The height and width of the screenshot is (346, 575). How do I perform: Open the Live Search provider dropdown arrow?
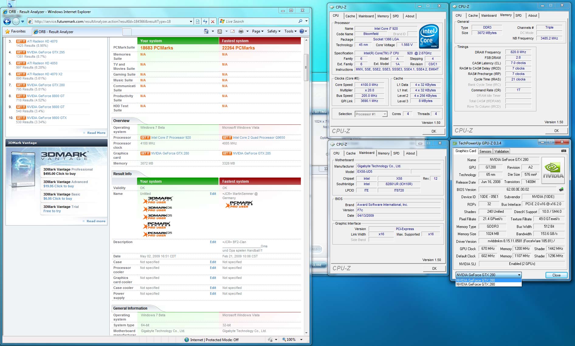point(306,21)
